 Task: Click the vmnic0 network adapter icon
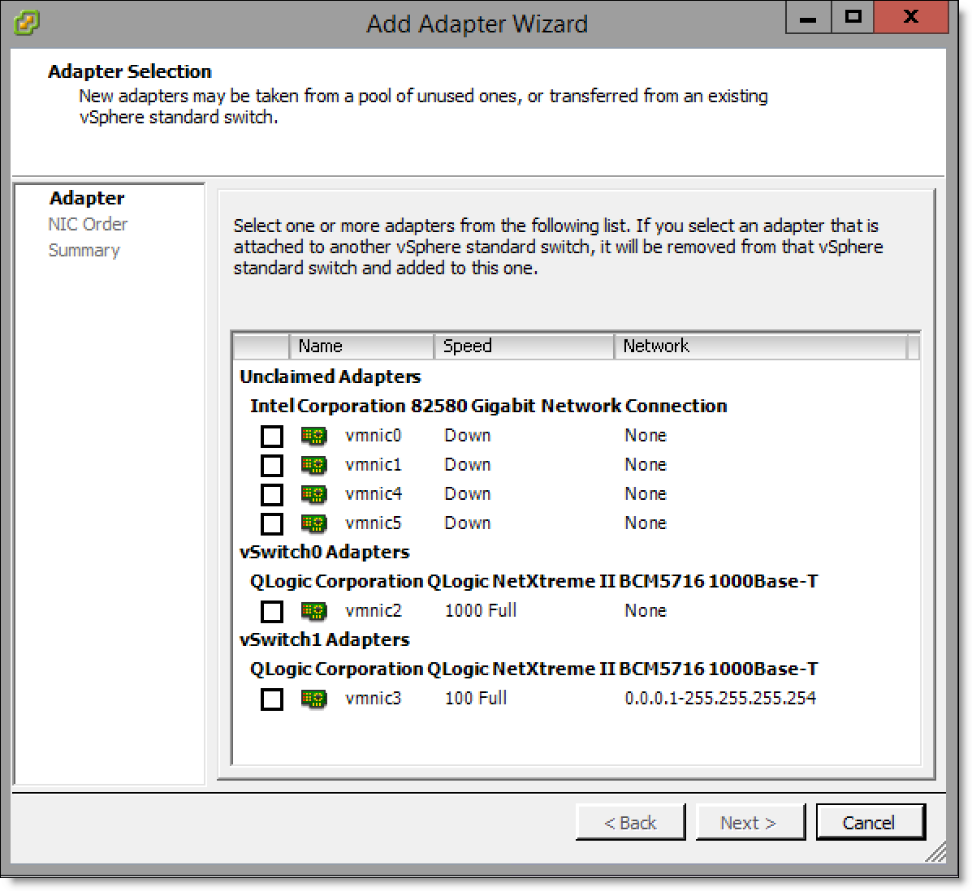pyautogui.click(x=313, y=436)
